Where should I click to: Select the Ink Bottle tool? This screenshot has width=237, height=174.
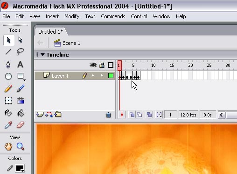pos(8,113)
